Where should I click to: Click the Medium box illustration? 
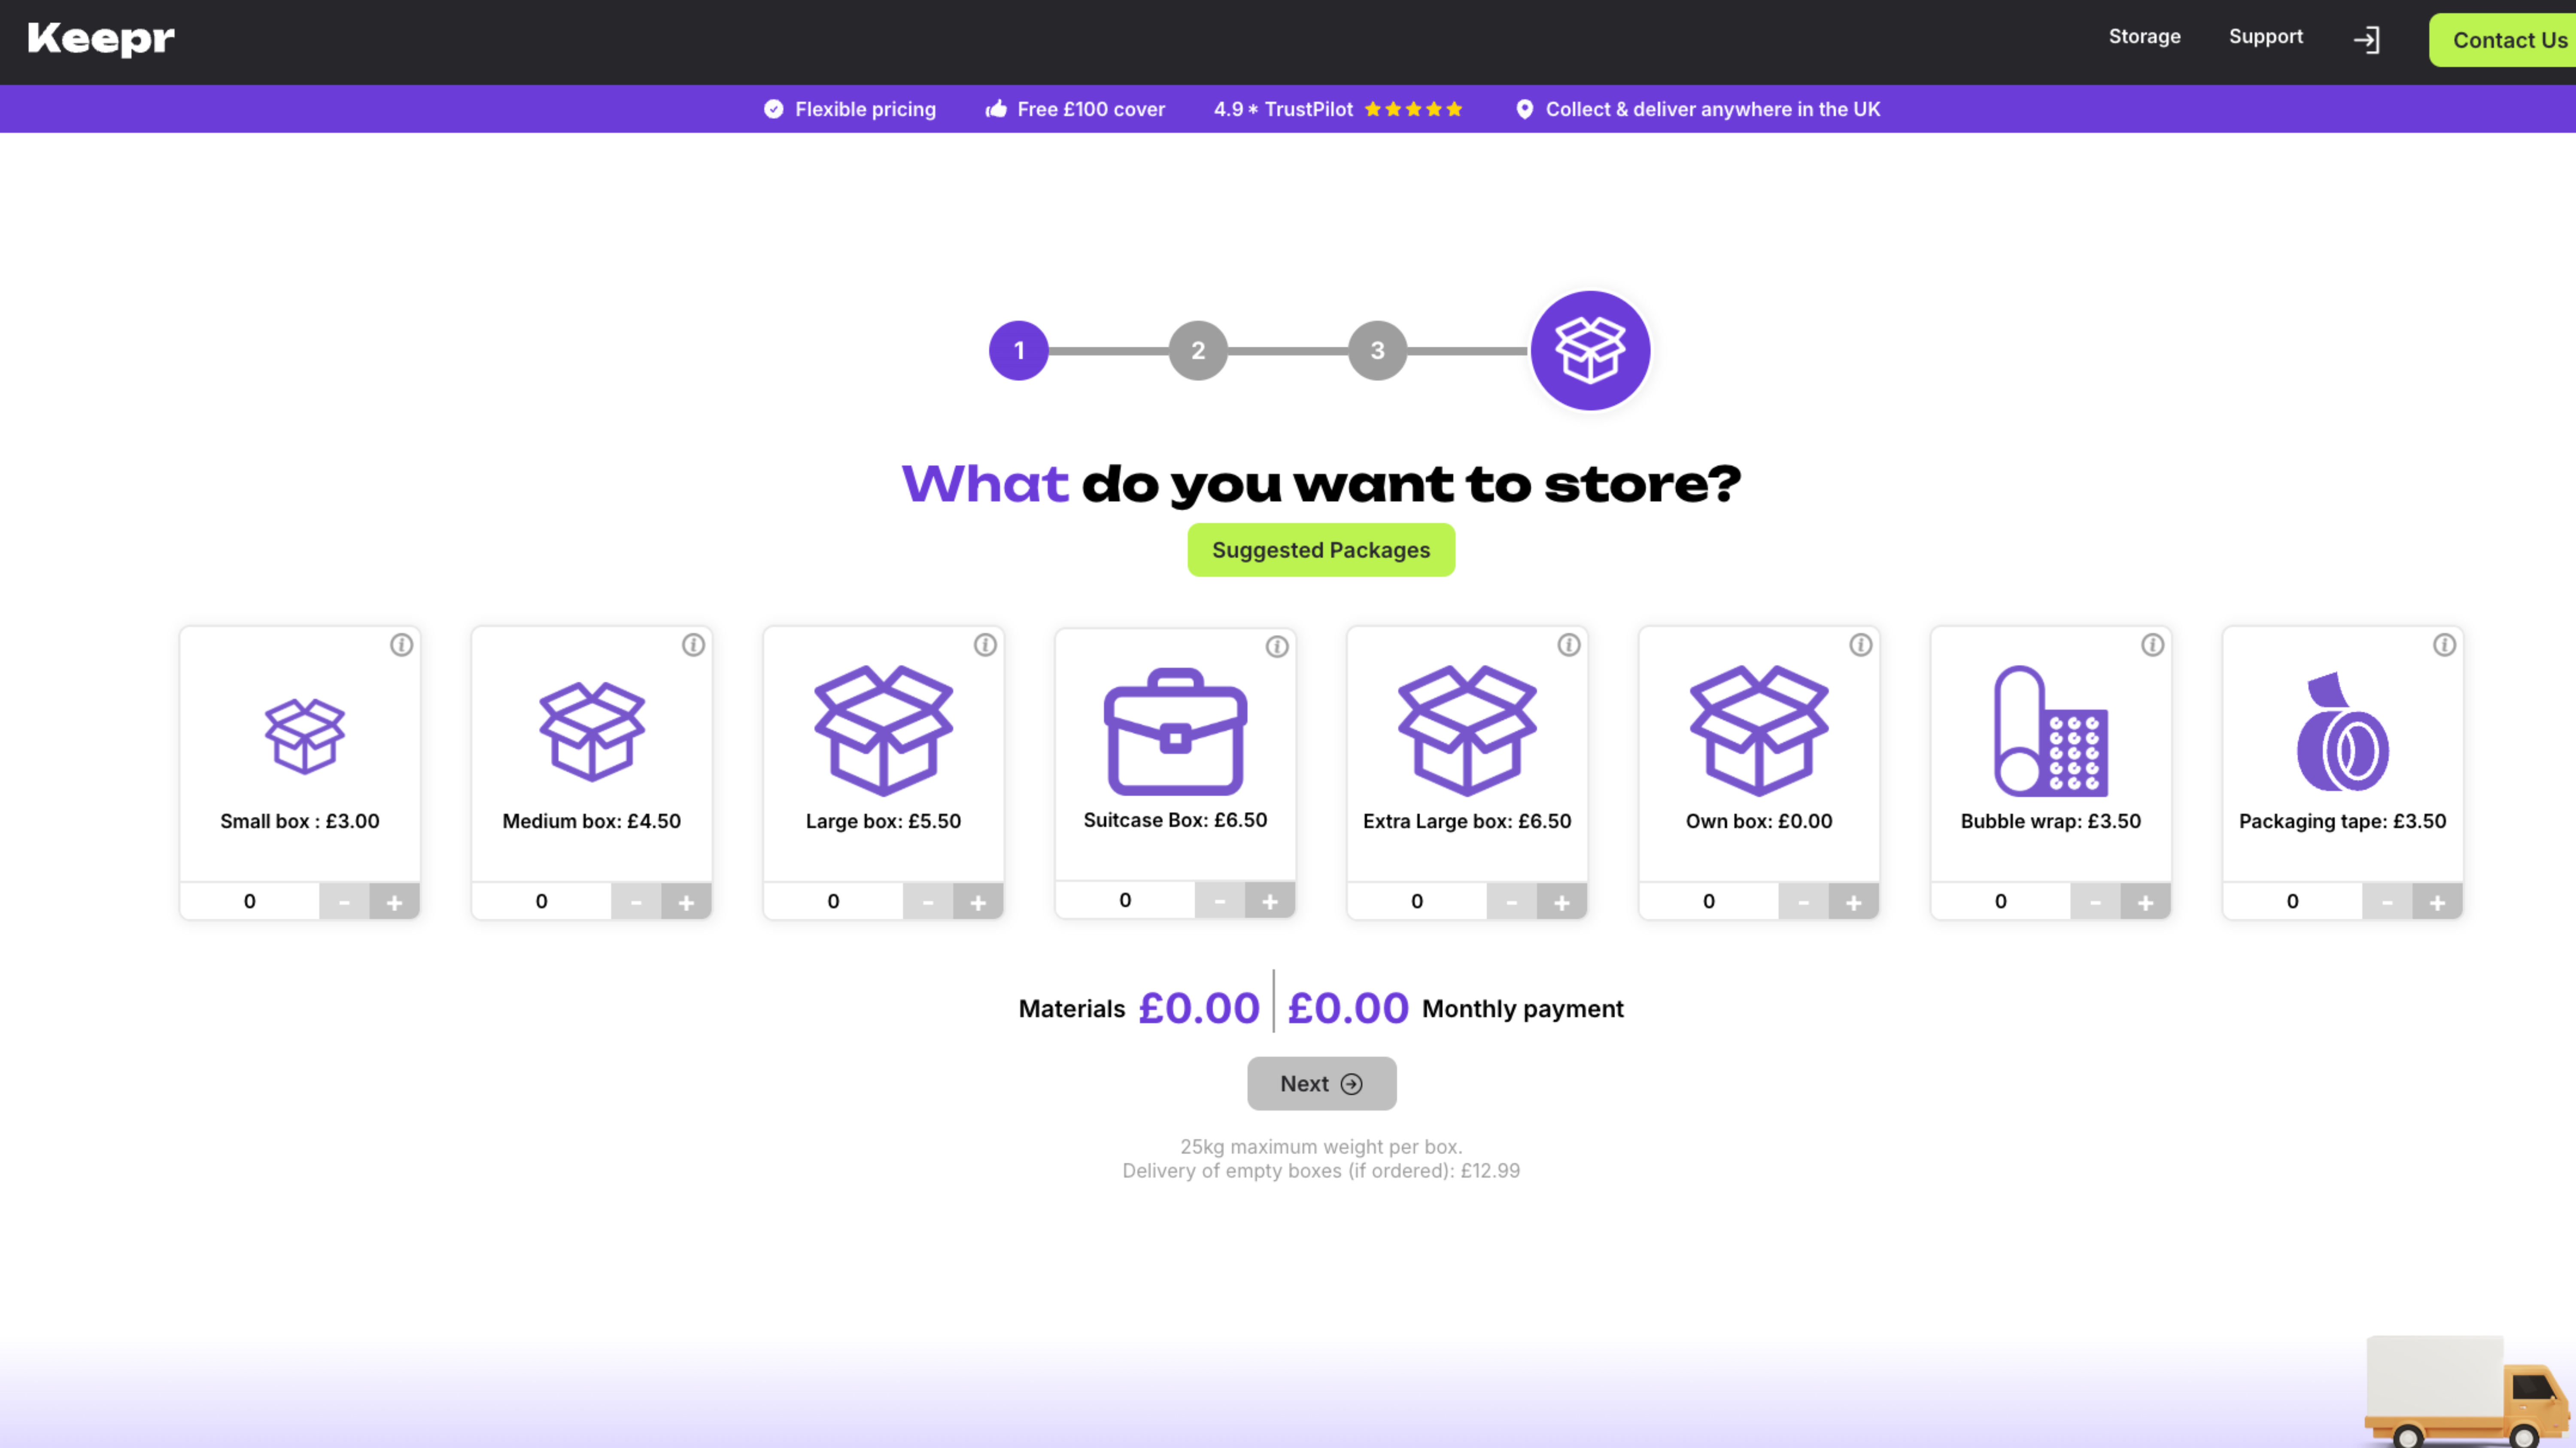point(592,731)
